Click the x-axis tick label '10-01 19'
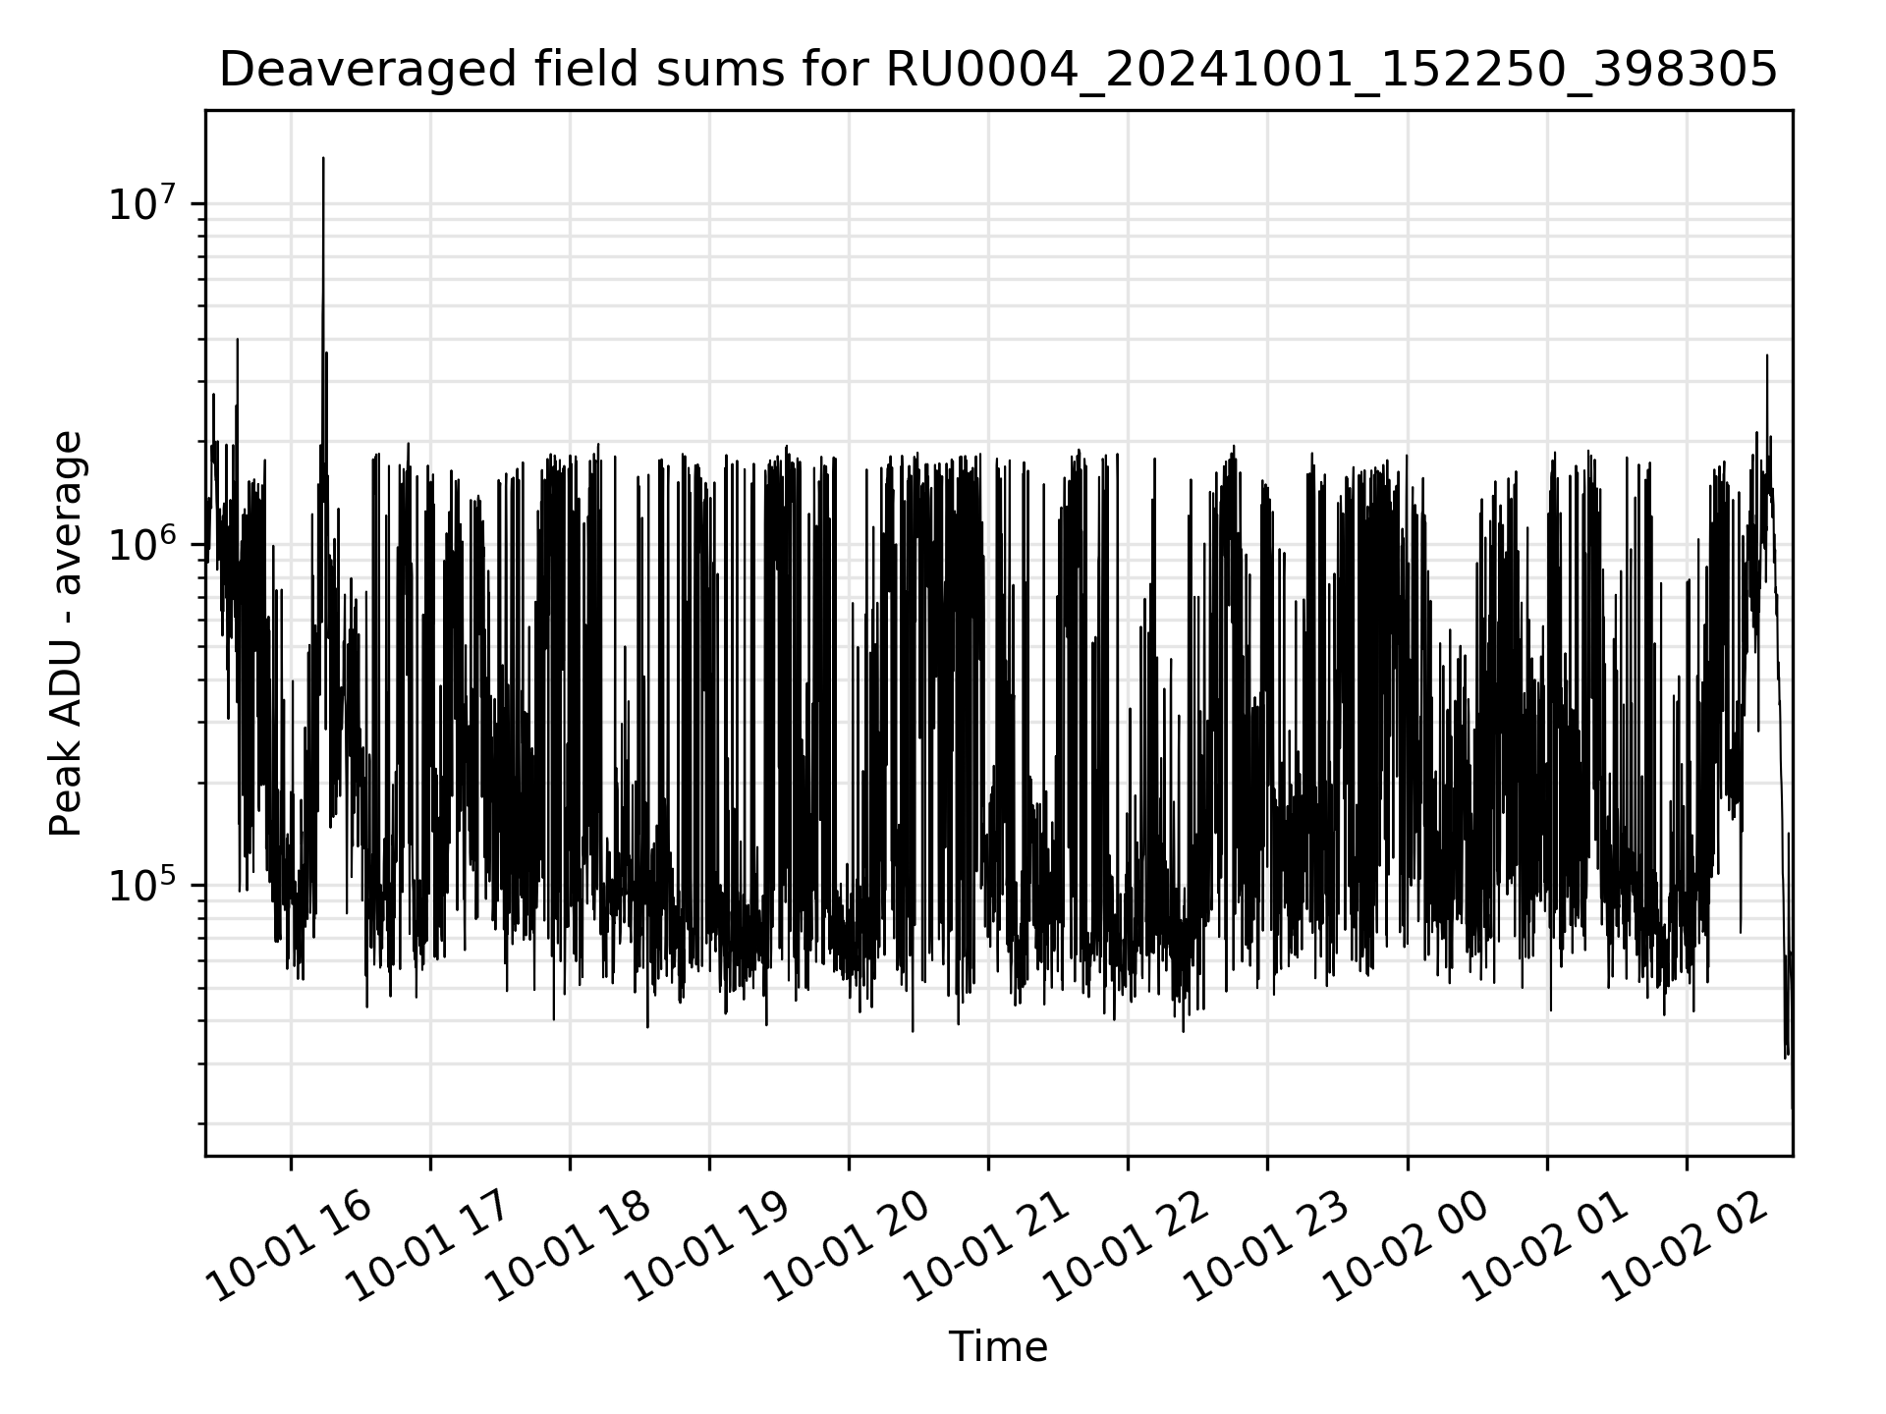The height and width of the screenshot is (1414, 1886). coord(709,1247)
